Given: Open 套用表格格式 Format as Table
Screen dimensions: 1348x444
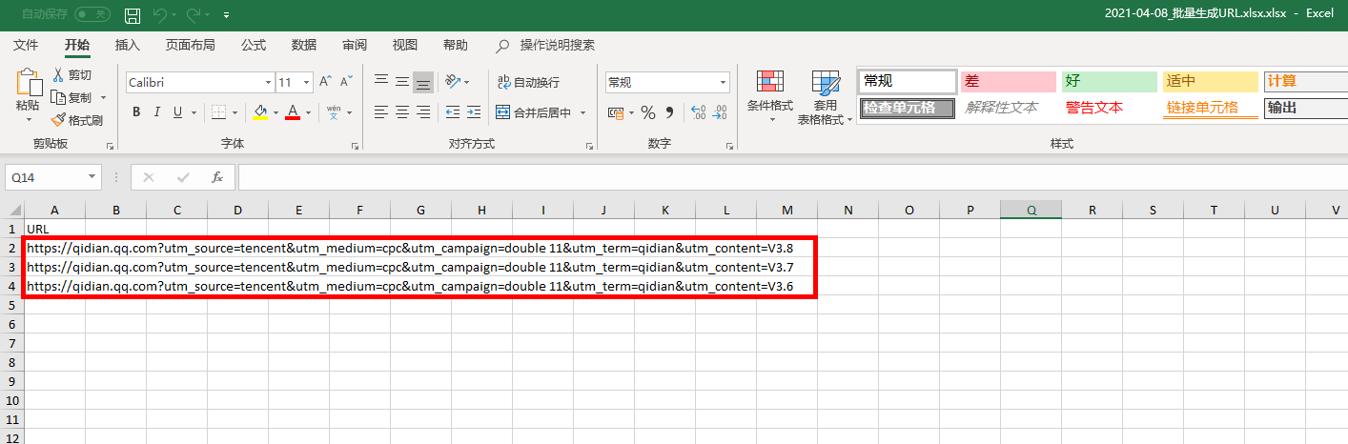Looking at the screenshot, I should click(x=825, y=98).
